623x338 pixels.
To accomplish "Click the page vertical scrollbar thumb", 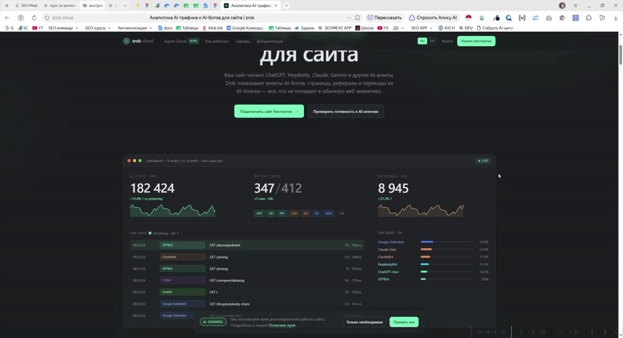I will click(621, 55).
